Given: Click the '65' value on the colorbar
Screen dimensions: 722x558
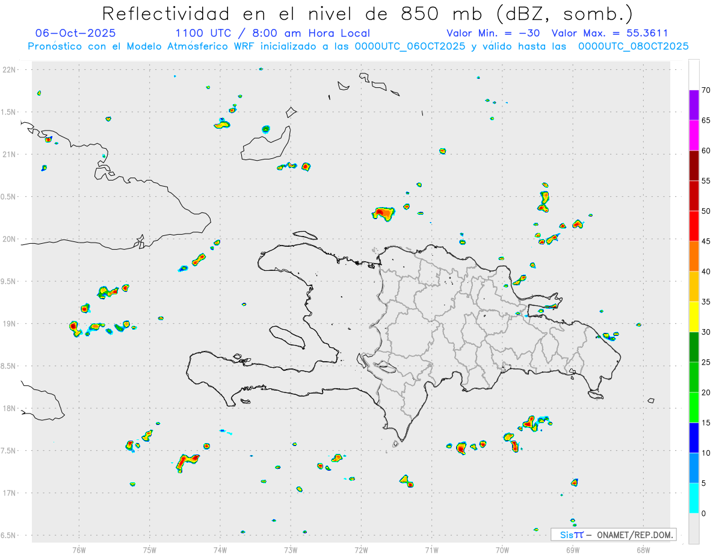Looking at the screenshot, I should (706, 120).
